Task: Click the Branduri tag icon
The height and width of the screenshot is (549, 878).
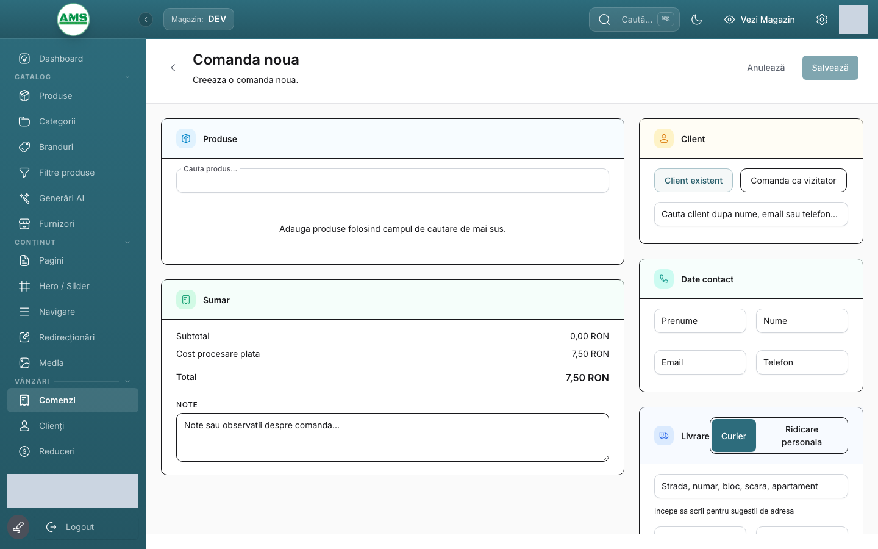Action: coord(24,147)
